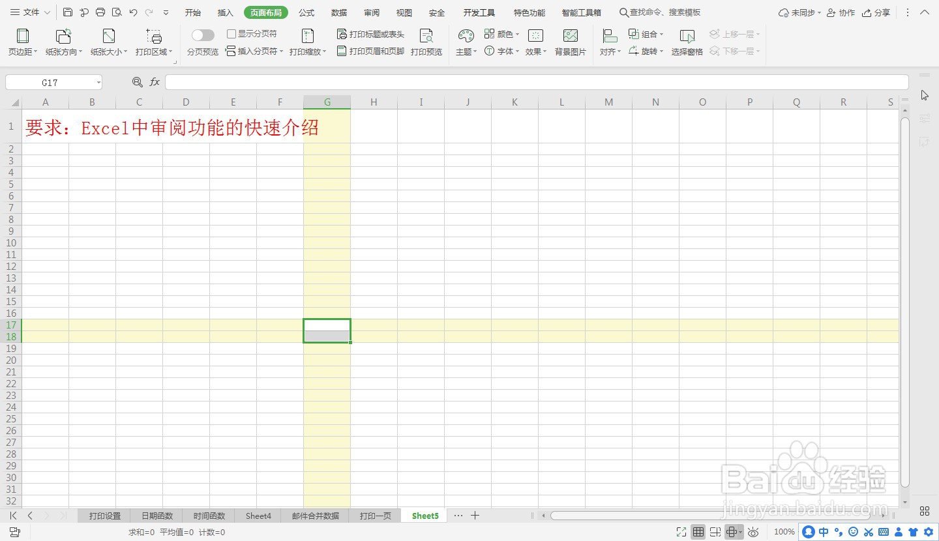939x541 pixels.
Task: Click the fx insert function icon
Action: pos(155,82)
